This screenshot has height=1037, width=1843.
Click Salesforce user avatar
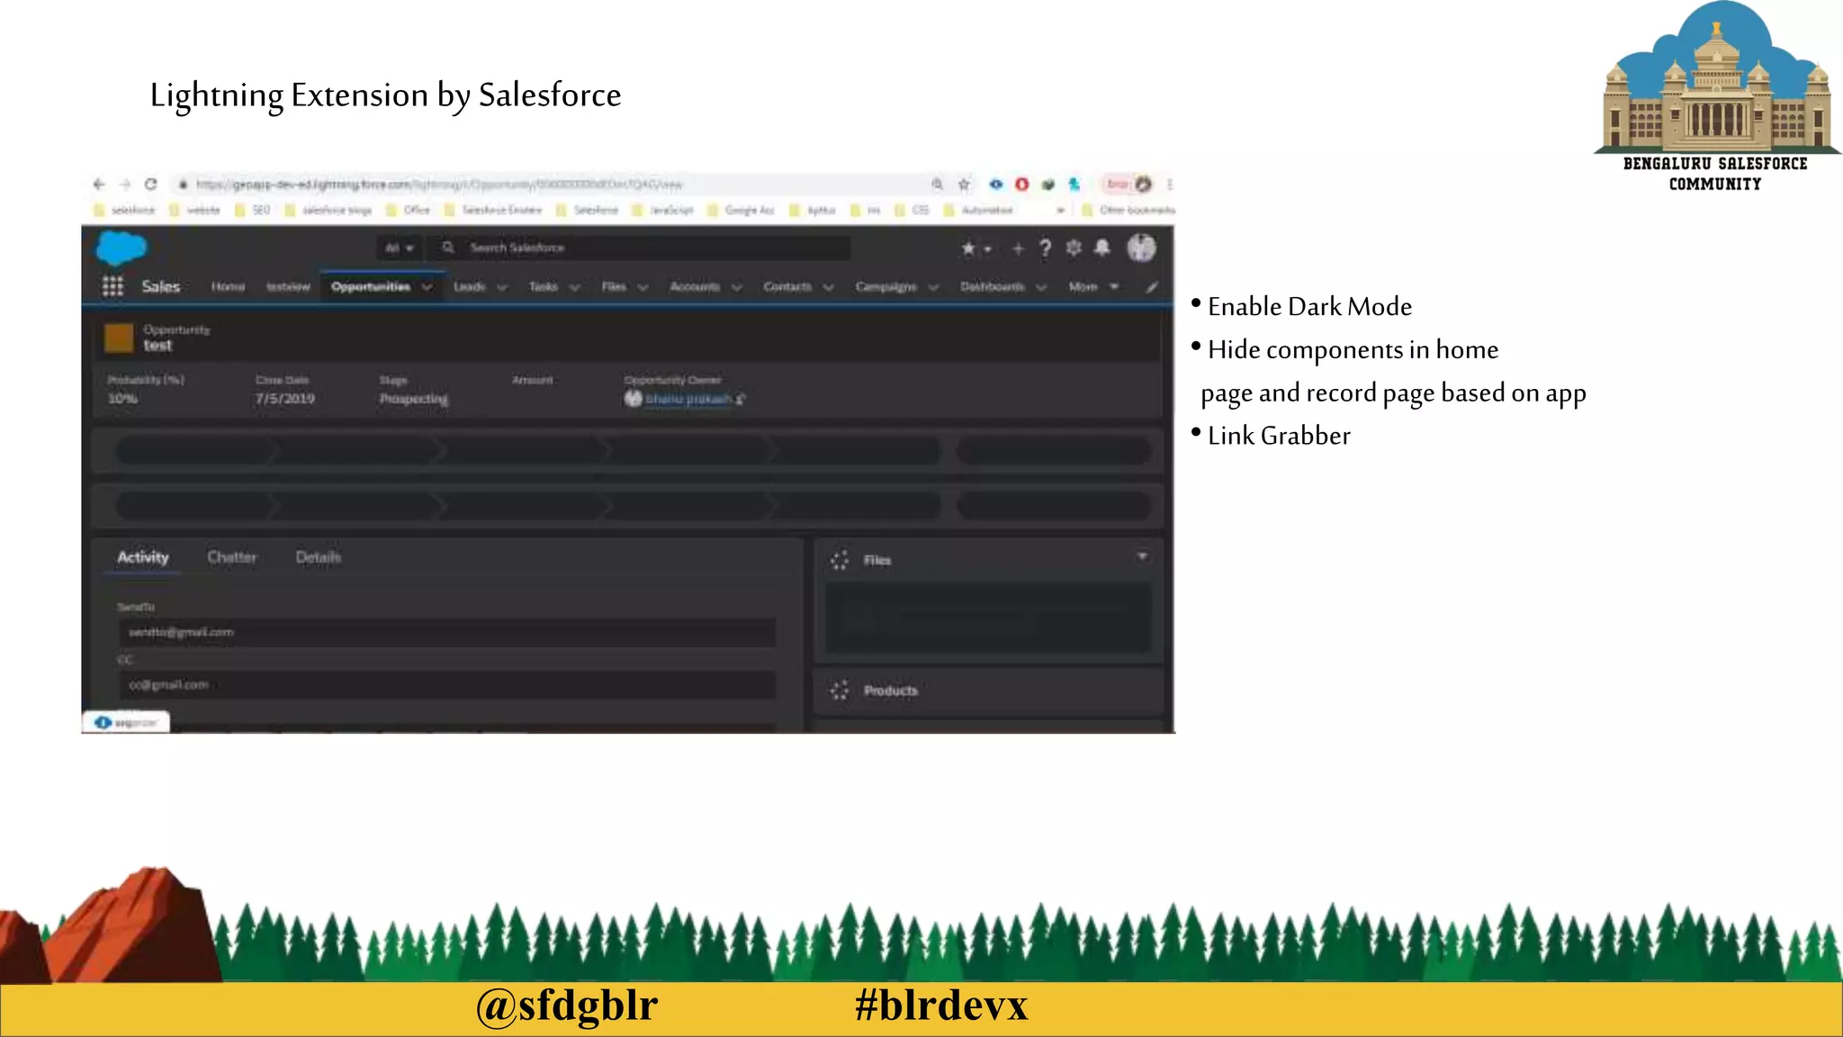[1141, 248]
